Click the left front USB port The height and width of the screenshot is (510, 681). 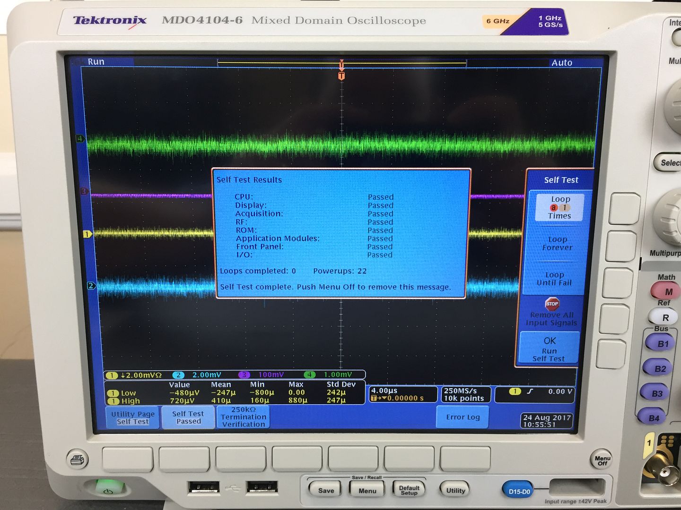point(204,486)
